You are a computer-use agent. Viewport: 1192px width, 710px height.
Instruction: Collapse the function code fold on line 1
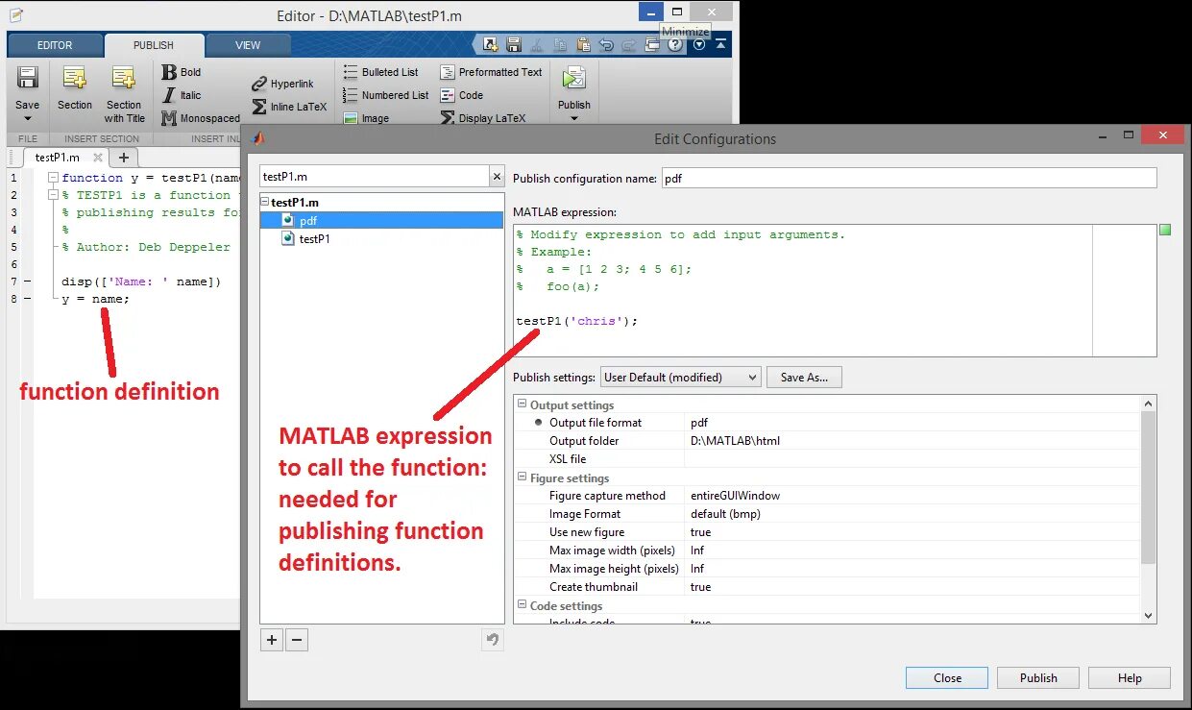(x=54, y=178)
